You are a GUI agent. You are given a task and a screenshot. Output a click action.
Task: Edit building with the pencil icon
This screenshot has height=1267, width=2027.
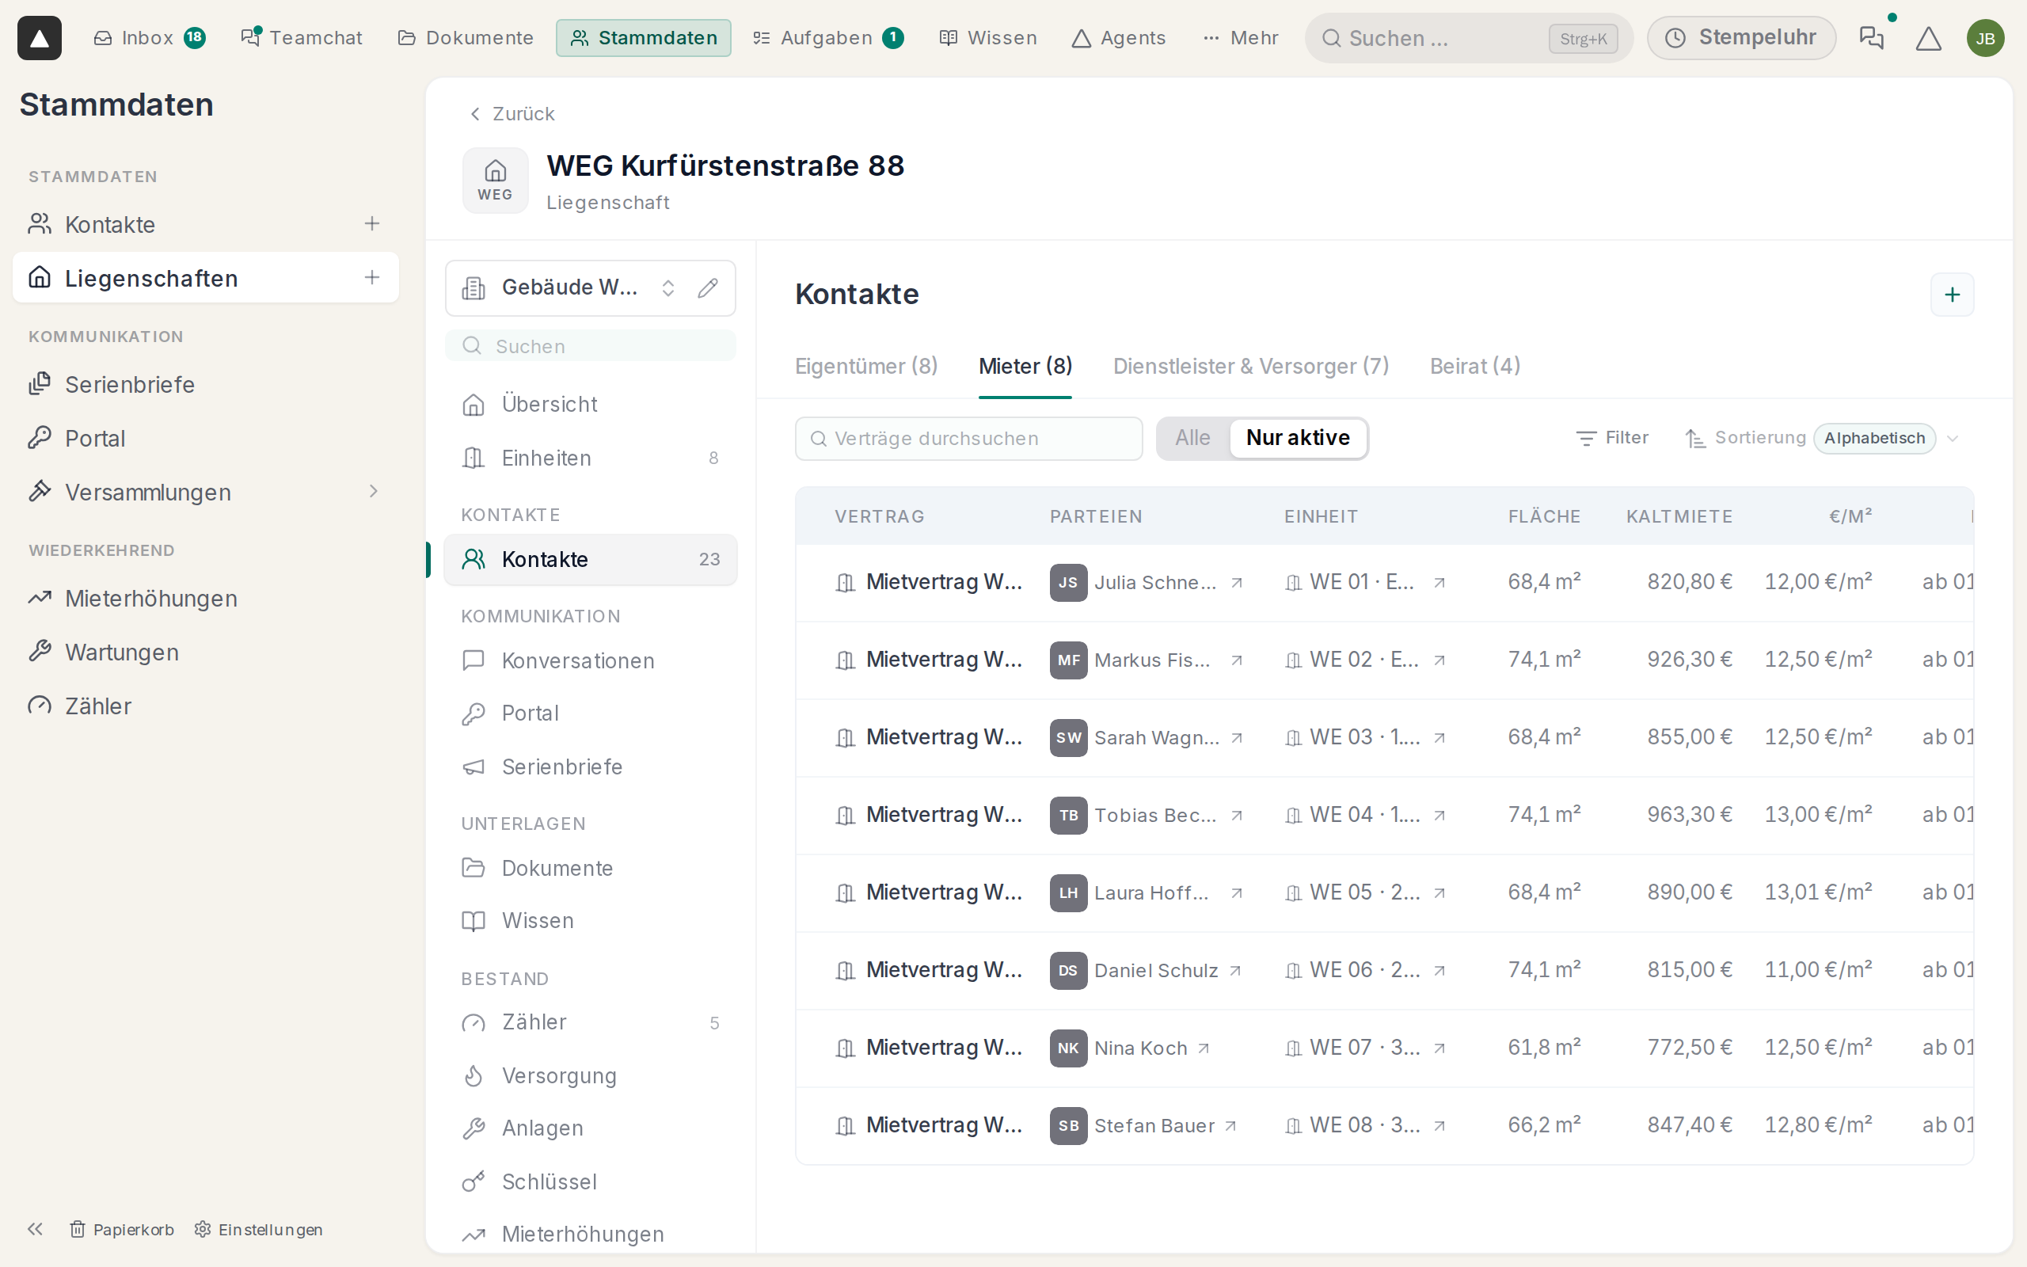(708, 288)
